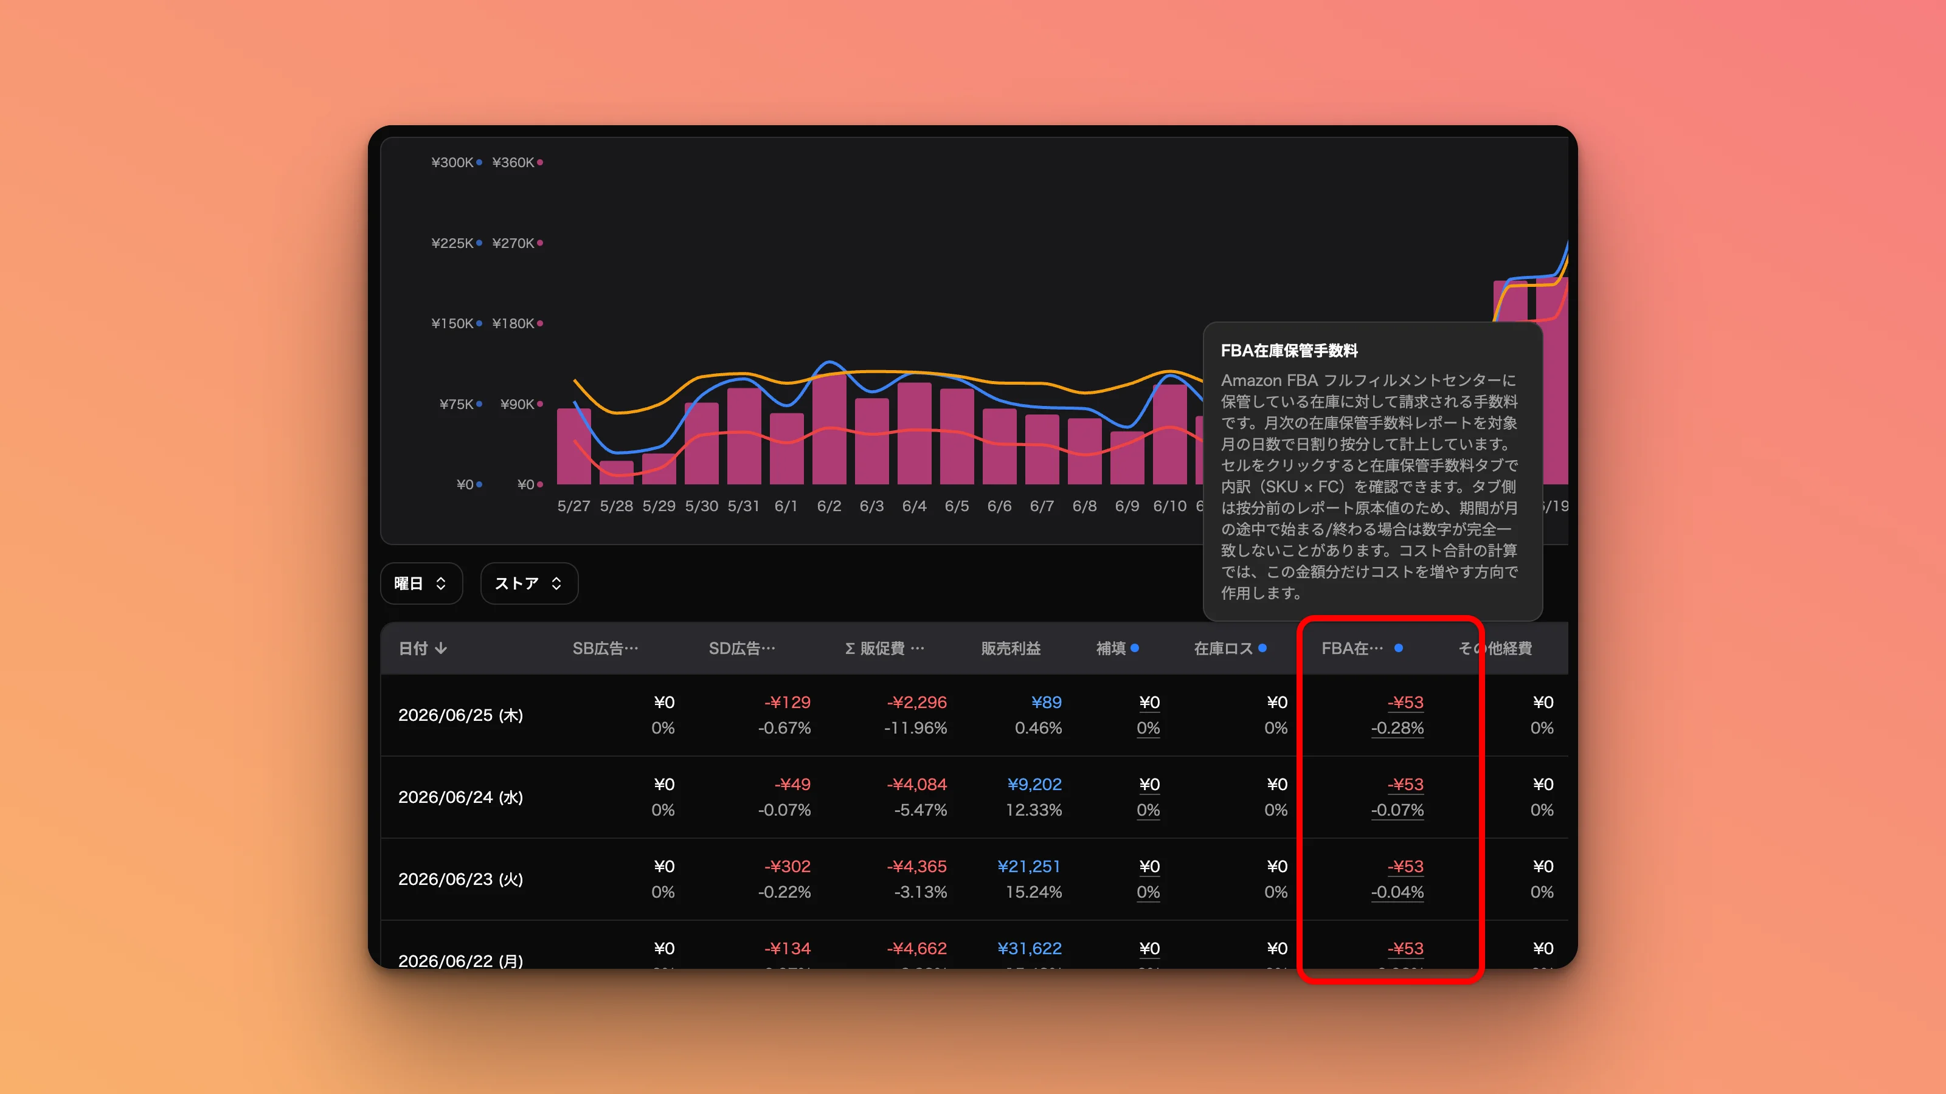Select the 2026/06/24 (水) date cell
Image resolution: width=1946 pixels, height=1094 pixels.
(x=461, y=797)
